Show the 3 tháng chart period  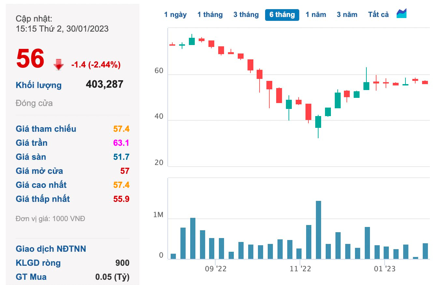[246, 15]
